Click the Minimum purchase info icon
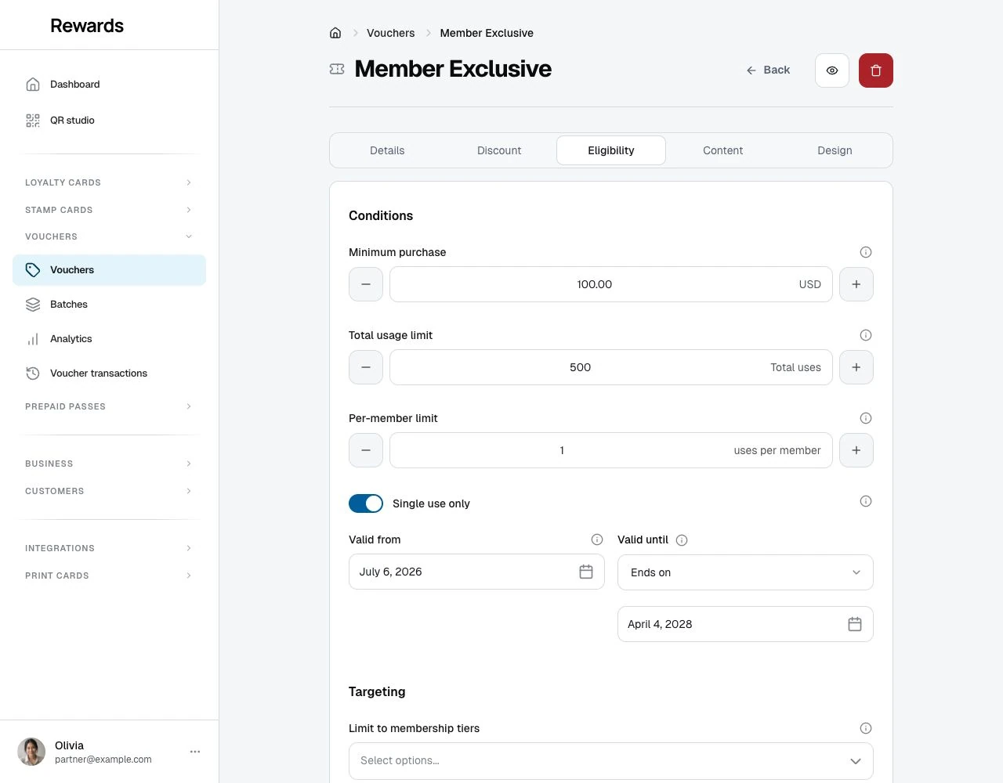Viewport: 1003px width, 783px height. 866,252
